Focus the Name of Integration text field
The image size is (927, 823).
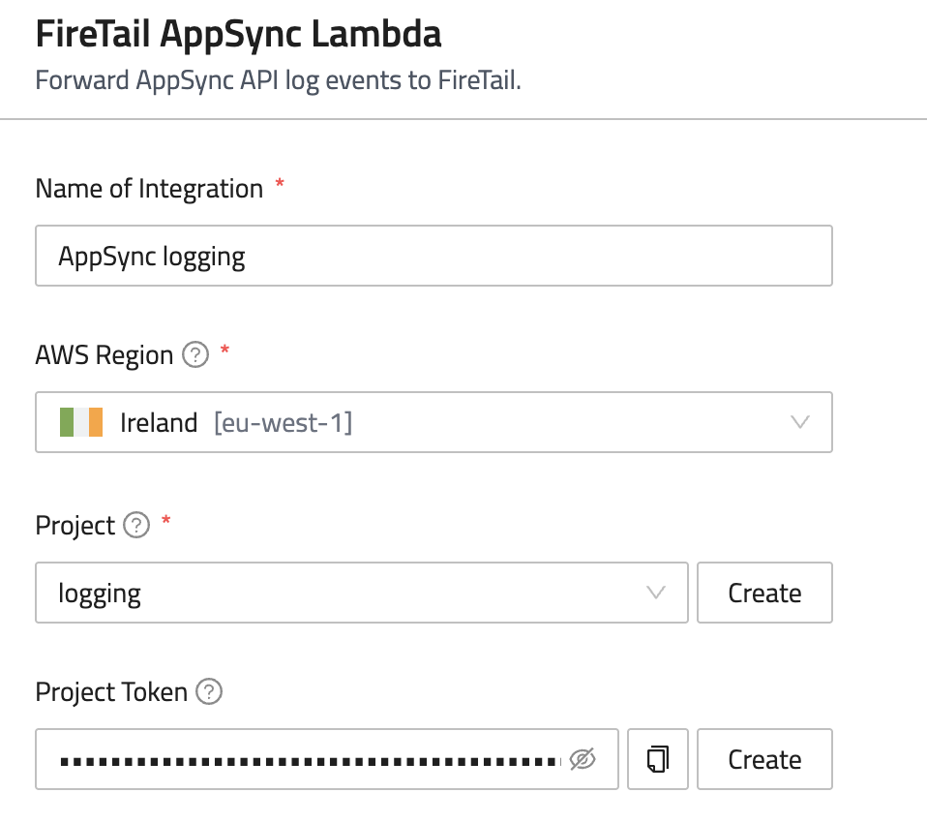[x=434, y=257]
